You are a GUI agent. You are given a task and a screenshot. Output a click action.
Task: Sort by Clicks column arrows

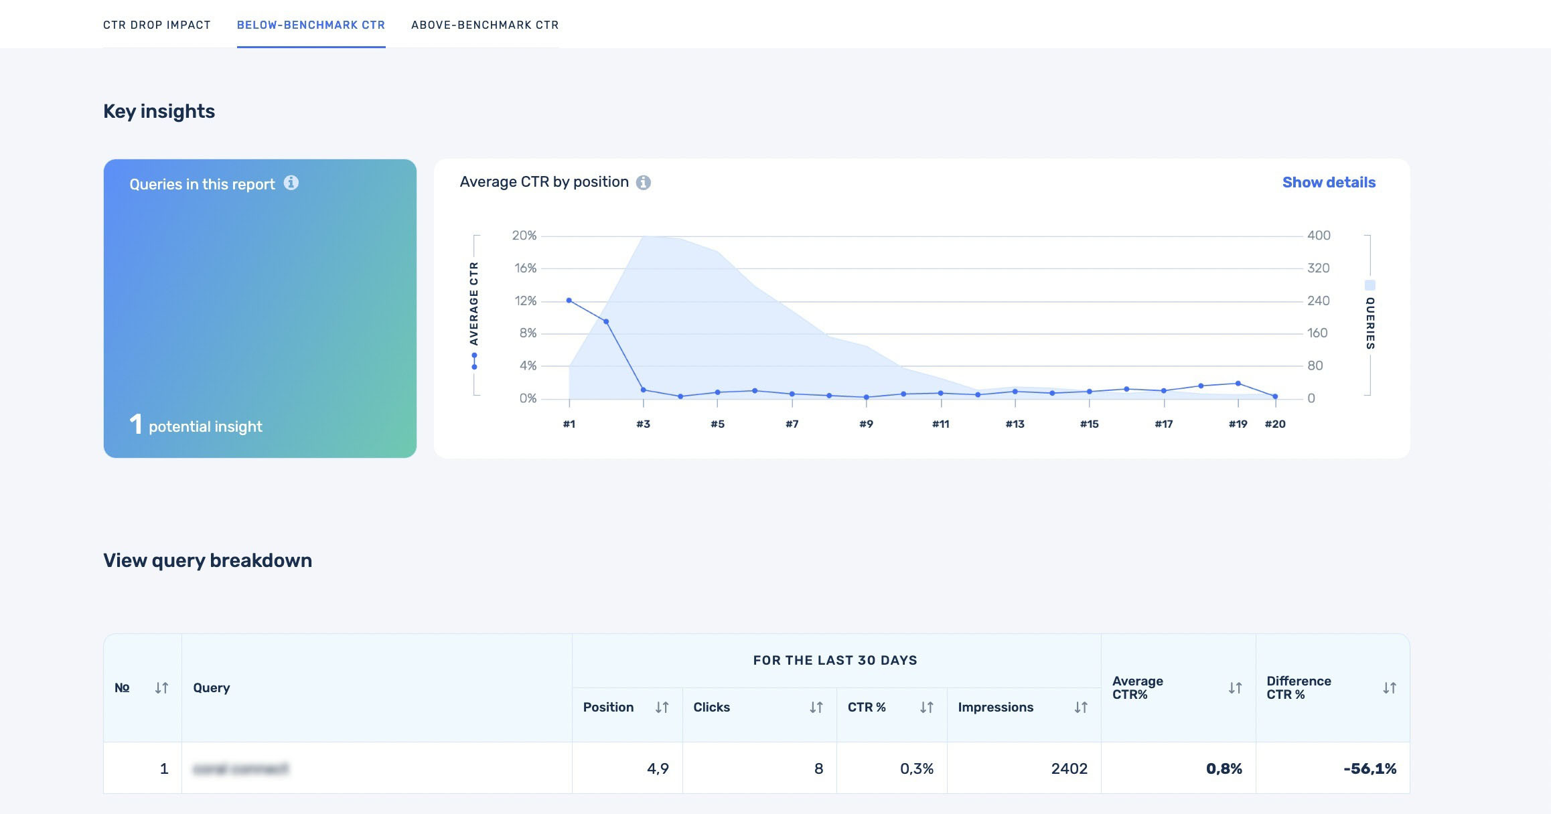tap(816, 707)
